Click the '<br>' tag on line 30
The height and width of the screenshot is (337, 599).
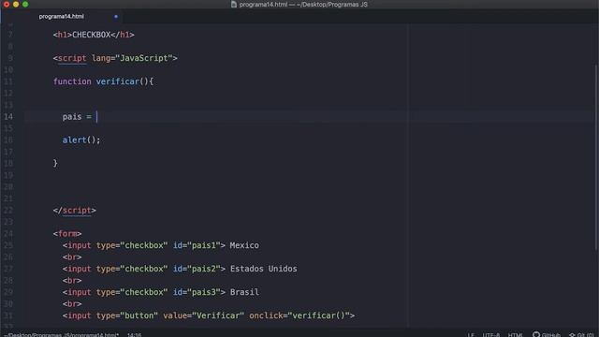point(72,303)
